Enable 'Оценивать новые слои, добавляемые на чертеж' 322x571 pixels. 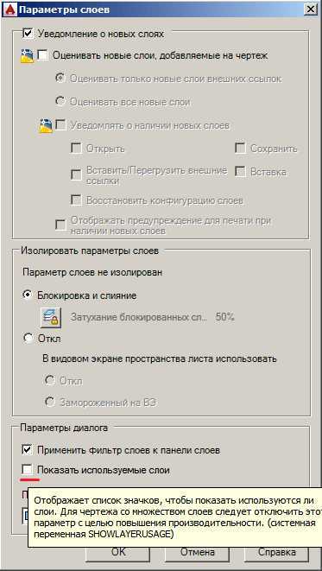[43, 55]
